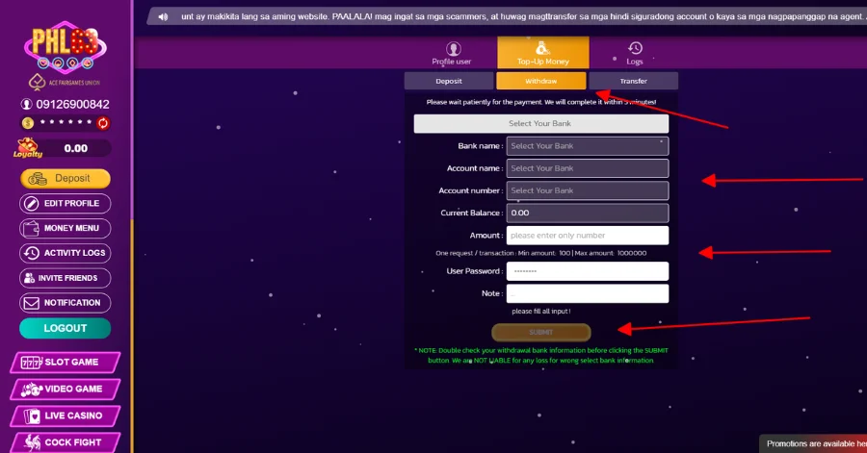Click the yellow Deposit button in sidebar
This screenshot has height=453, width=867.
[x=66, y=179]
